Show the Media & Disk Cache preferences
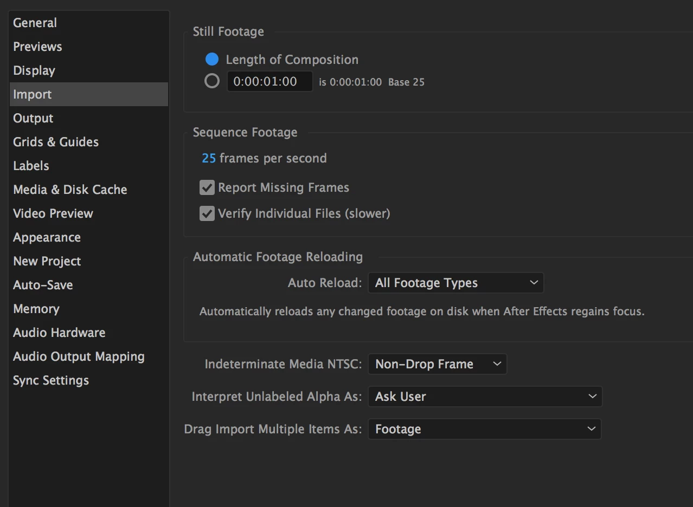 (x=70, y=190)
